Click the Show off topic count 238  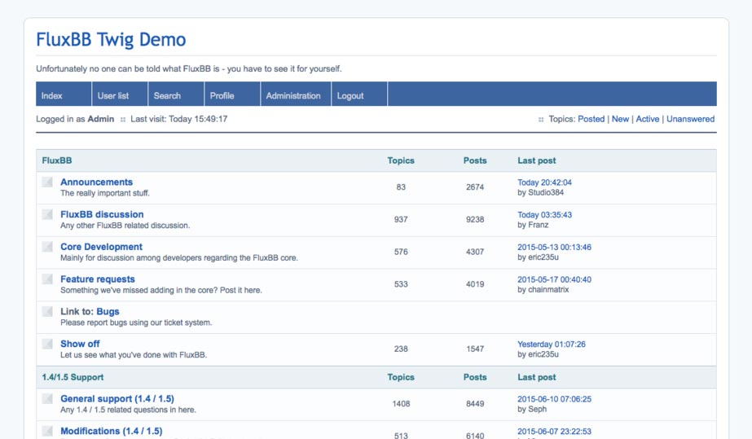click(x=401, y=349)
